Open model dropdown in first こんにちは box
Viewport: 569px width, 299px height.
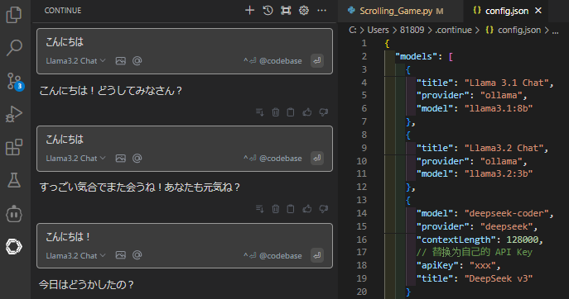click(75, 61)
